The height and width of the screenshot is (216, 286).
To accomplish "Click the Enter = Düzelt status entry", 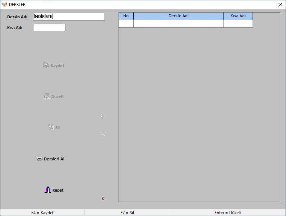I will click(x=228, y=213).
